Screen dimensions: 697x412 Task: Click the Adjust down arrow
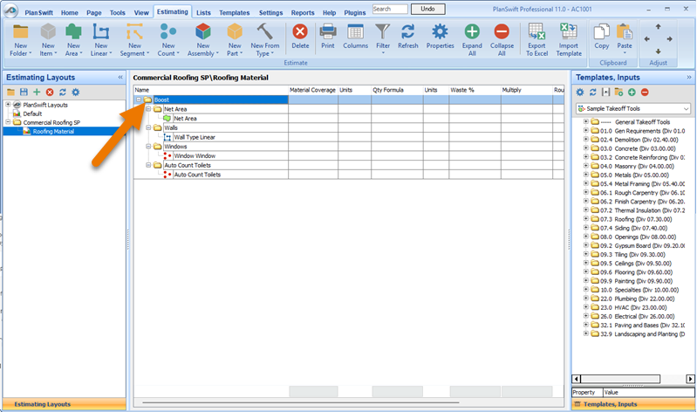click(x=659, y=51)
